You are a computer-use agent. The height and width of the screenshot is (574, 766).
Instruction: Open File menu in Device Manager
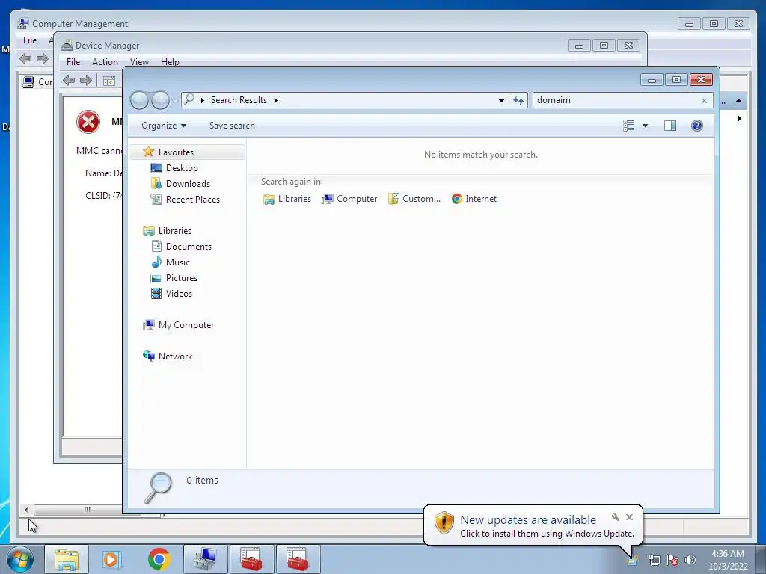click(73, 62)
